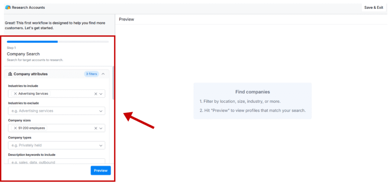The image size is (391, 187).
Task: Collapse the Company attributes section
Action: (x=103, y=74)
